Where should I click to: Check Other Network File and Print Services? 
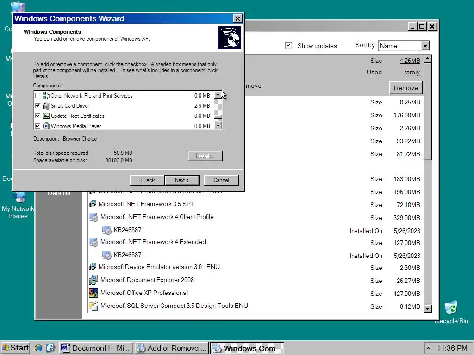[x=38, y=96]
